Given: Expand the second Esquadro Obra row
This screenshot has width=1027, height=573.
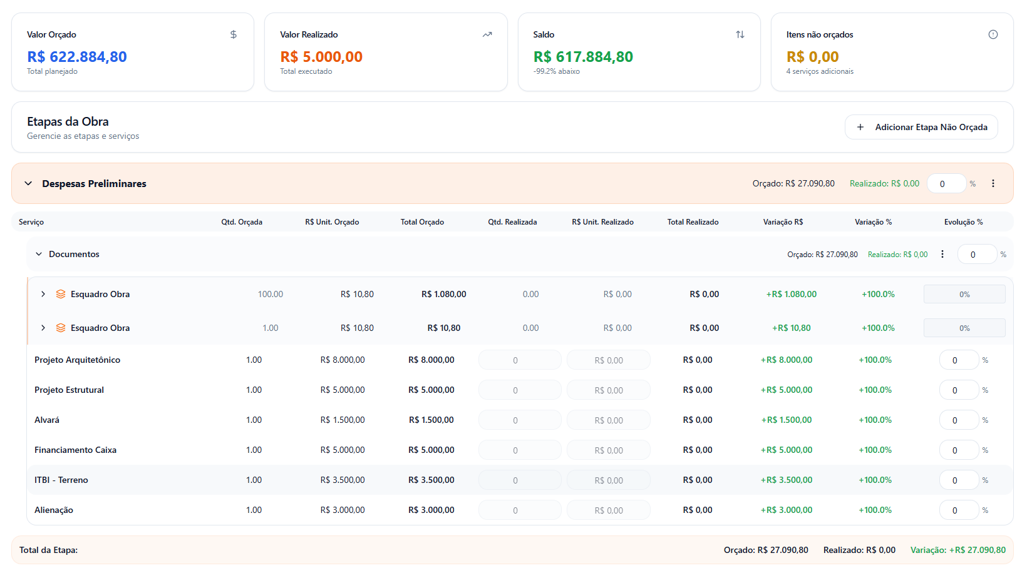Looking at the screenshot, I should click(43, 328).
